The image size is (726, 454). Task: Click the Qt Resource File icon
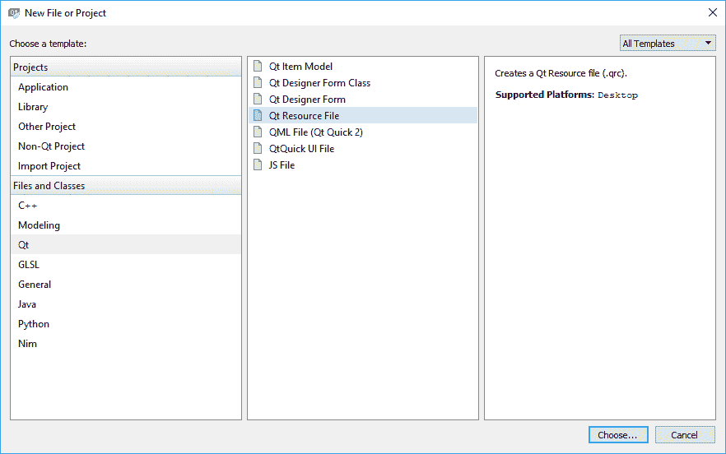click(259, 116)
